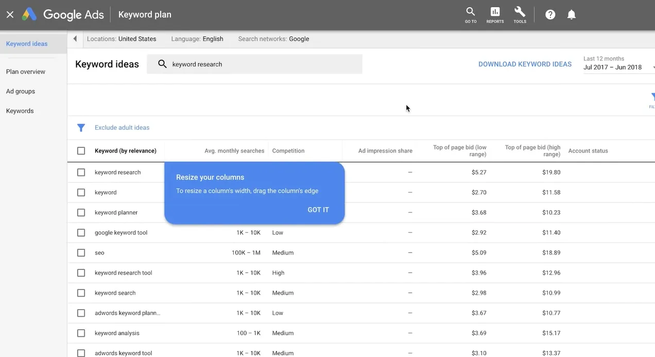655x357 pixels.
Task: Select the 'keyword planner' row checkbox
Action: (81, 213)
